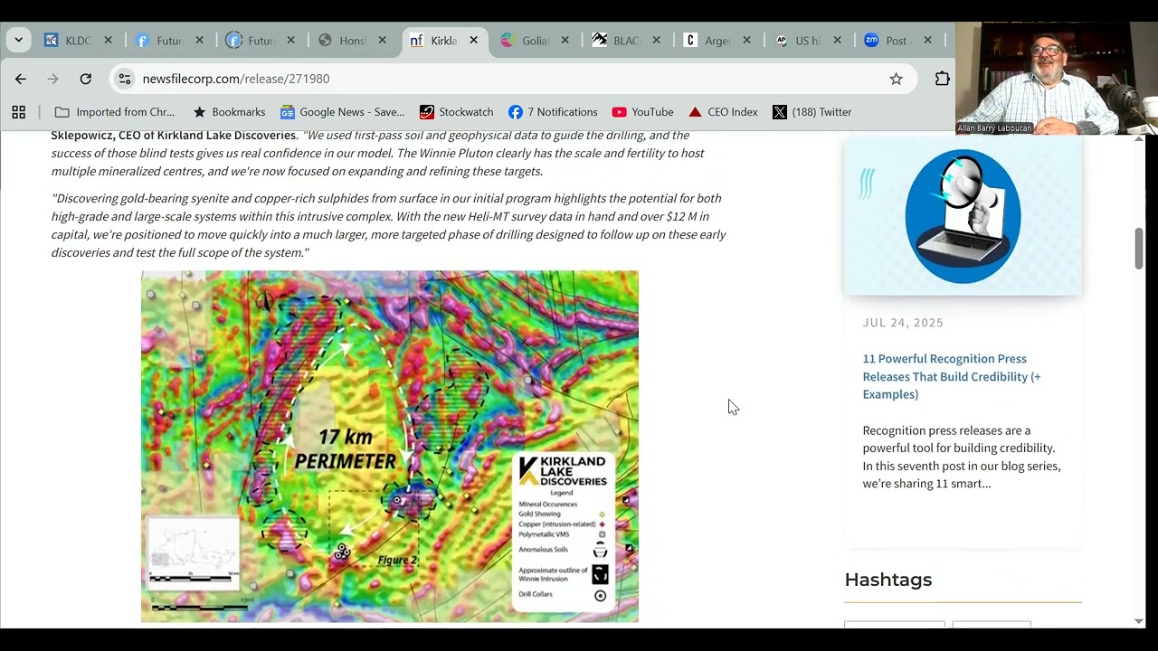Switch to the Post Zoom tab

896,41
